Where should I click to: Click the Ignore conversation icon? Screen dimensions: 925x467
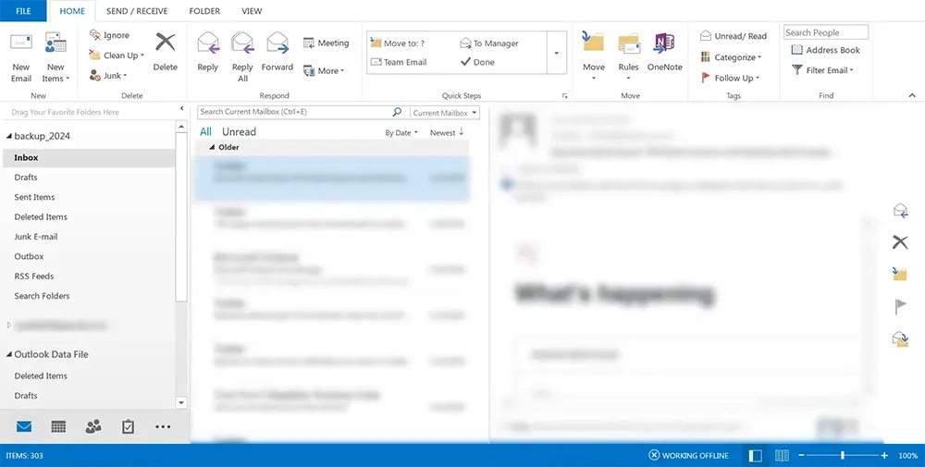[x=95, y=35]
